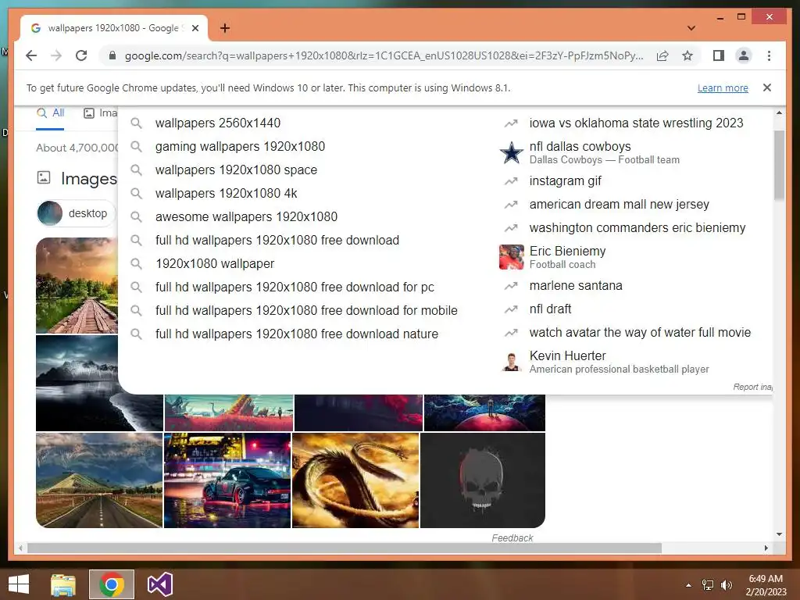Screen dimensions: 800x600
Task: Open the highway road mountains wallpaper thumbnail
Action: point(99,480)
